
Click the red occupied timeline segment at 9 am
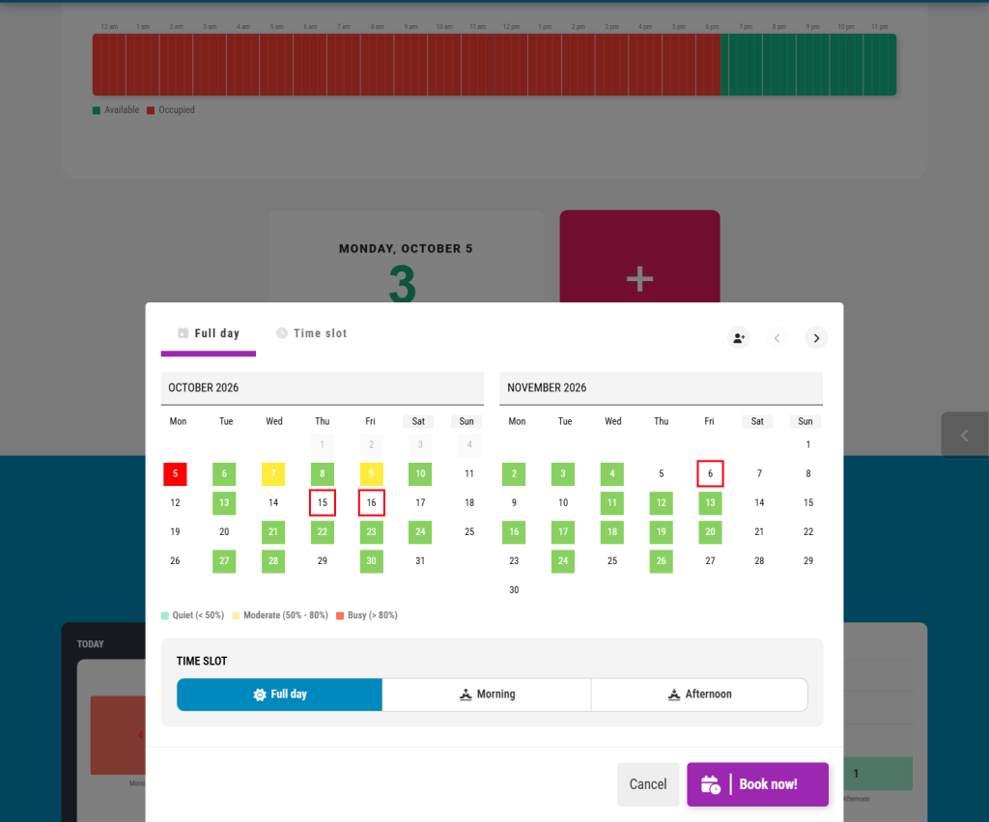click(x=410, y=65)
